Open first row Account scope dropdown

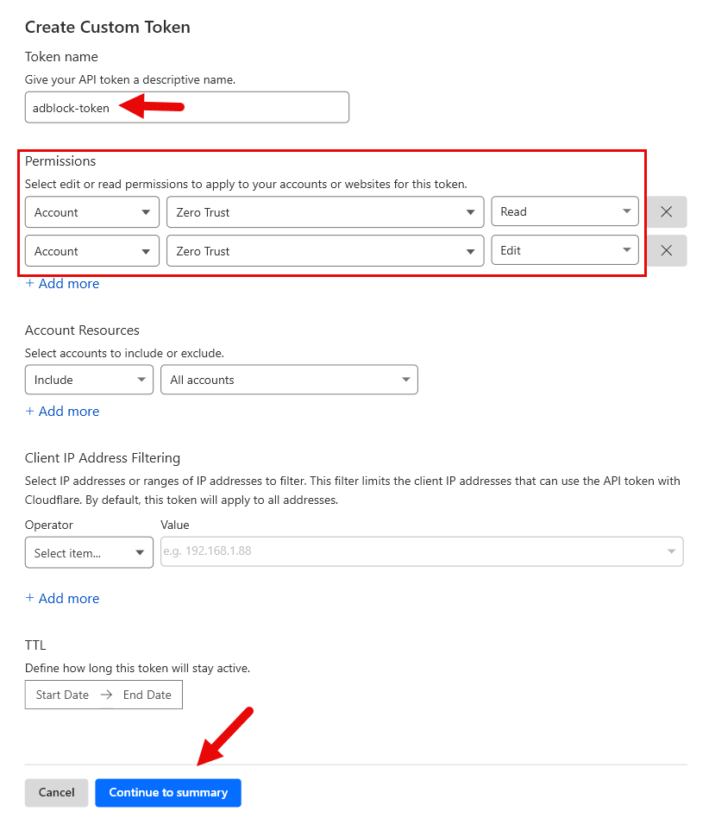tap(92, 212)
